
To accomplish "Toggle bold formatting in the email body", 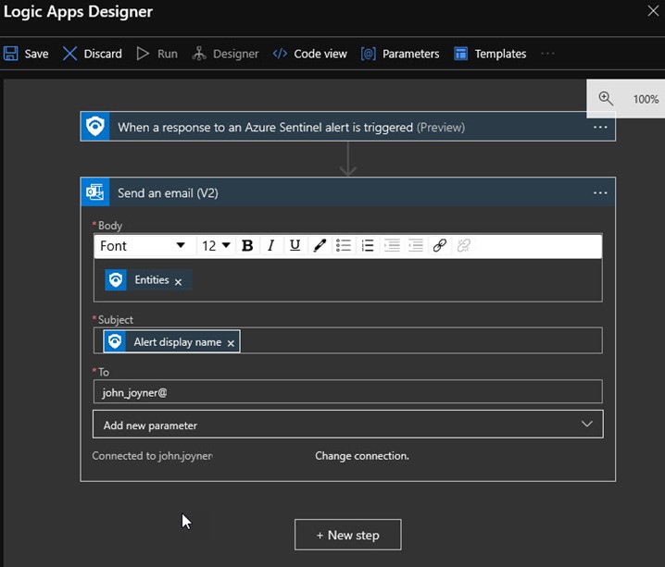I will (247, 246).
